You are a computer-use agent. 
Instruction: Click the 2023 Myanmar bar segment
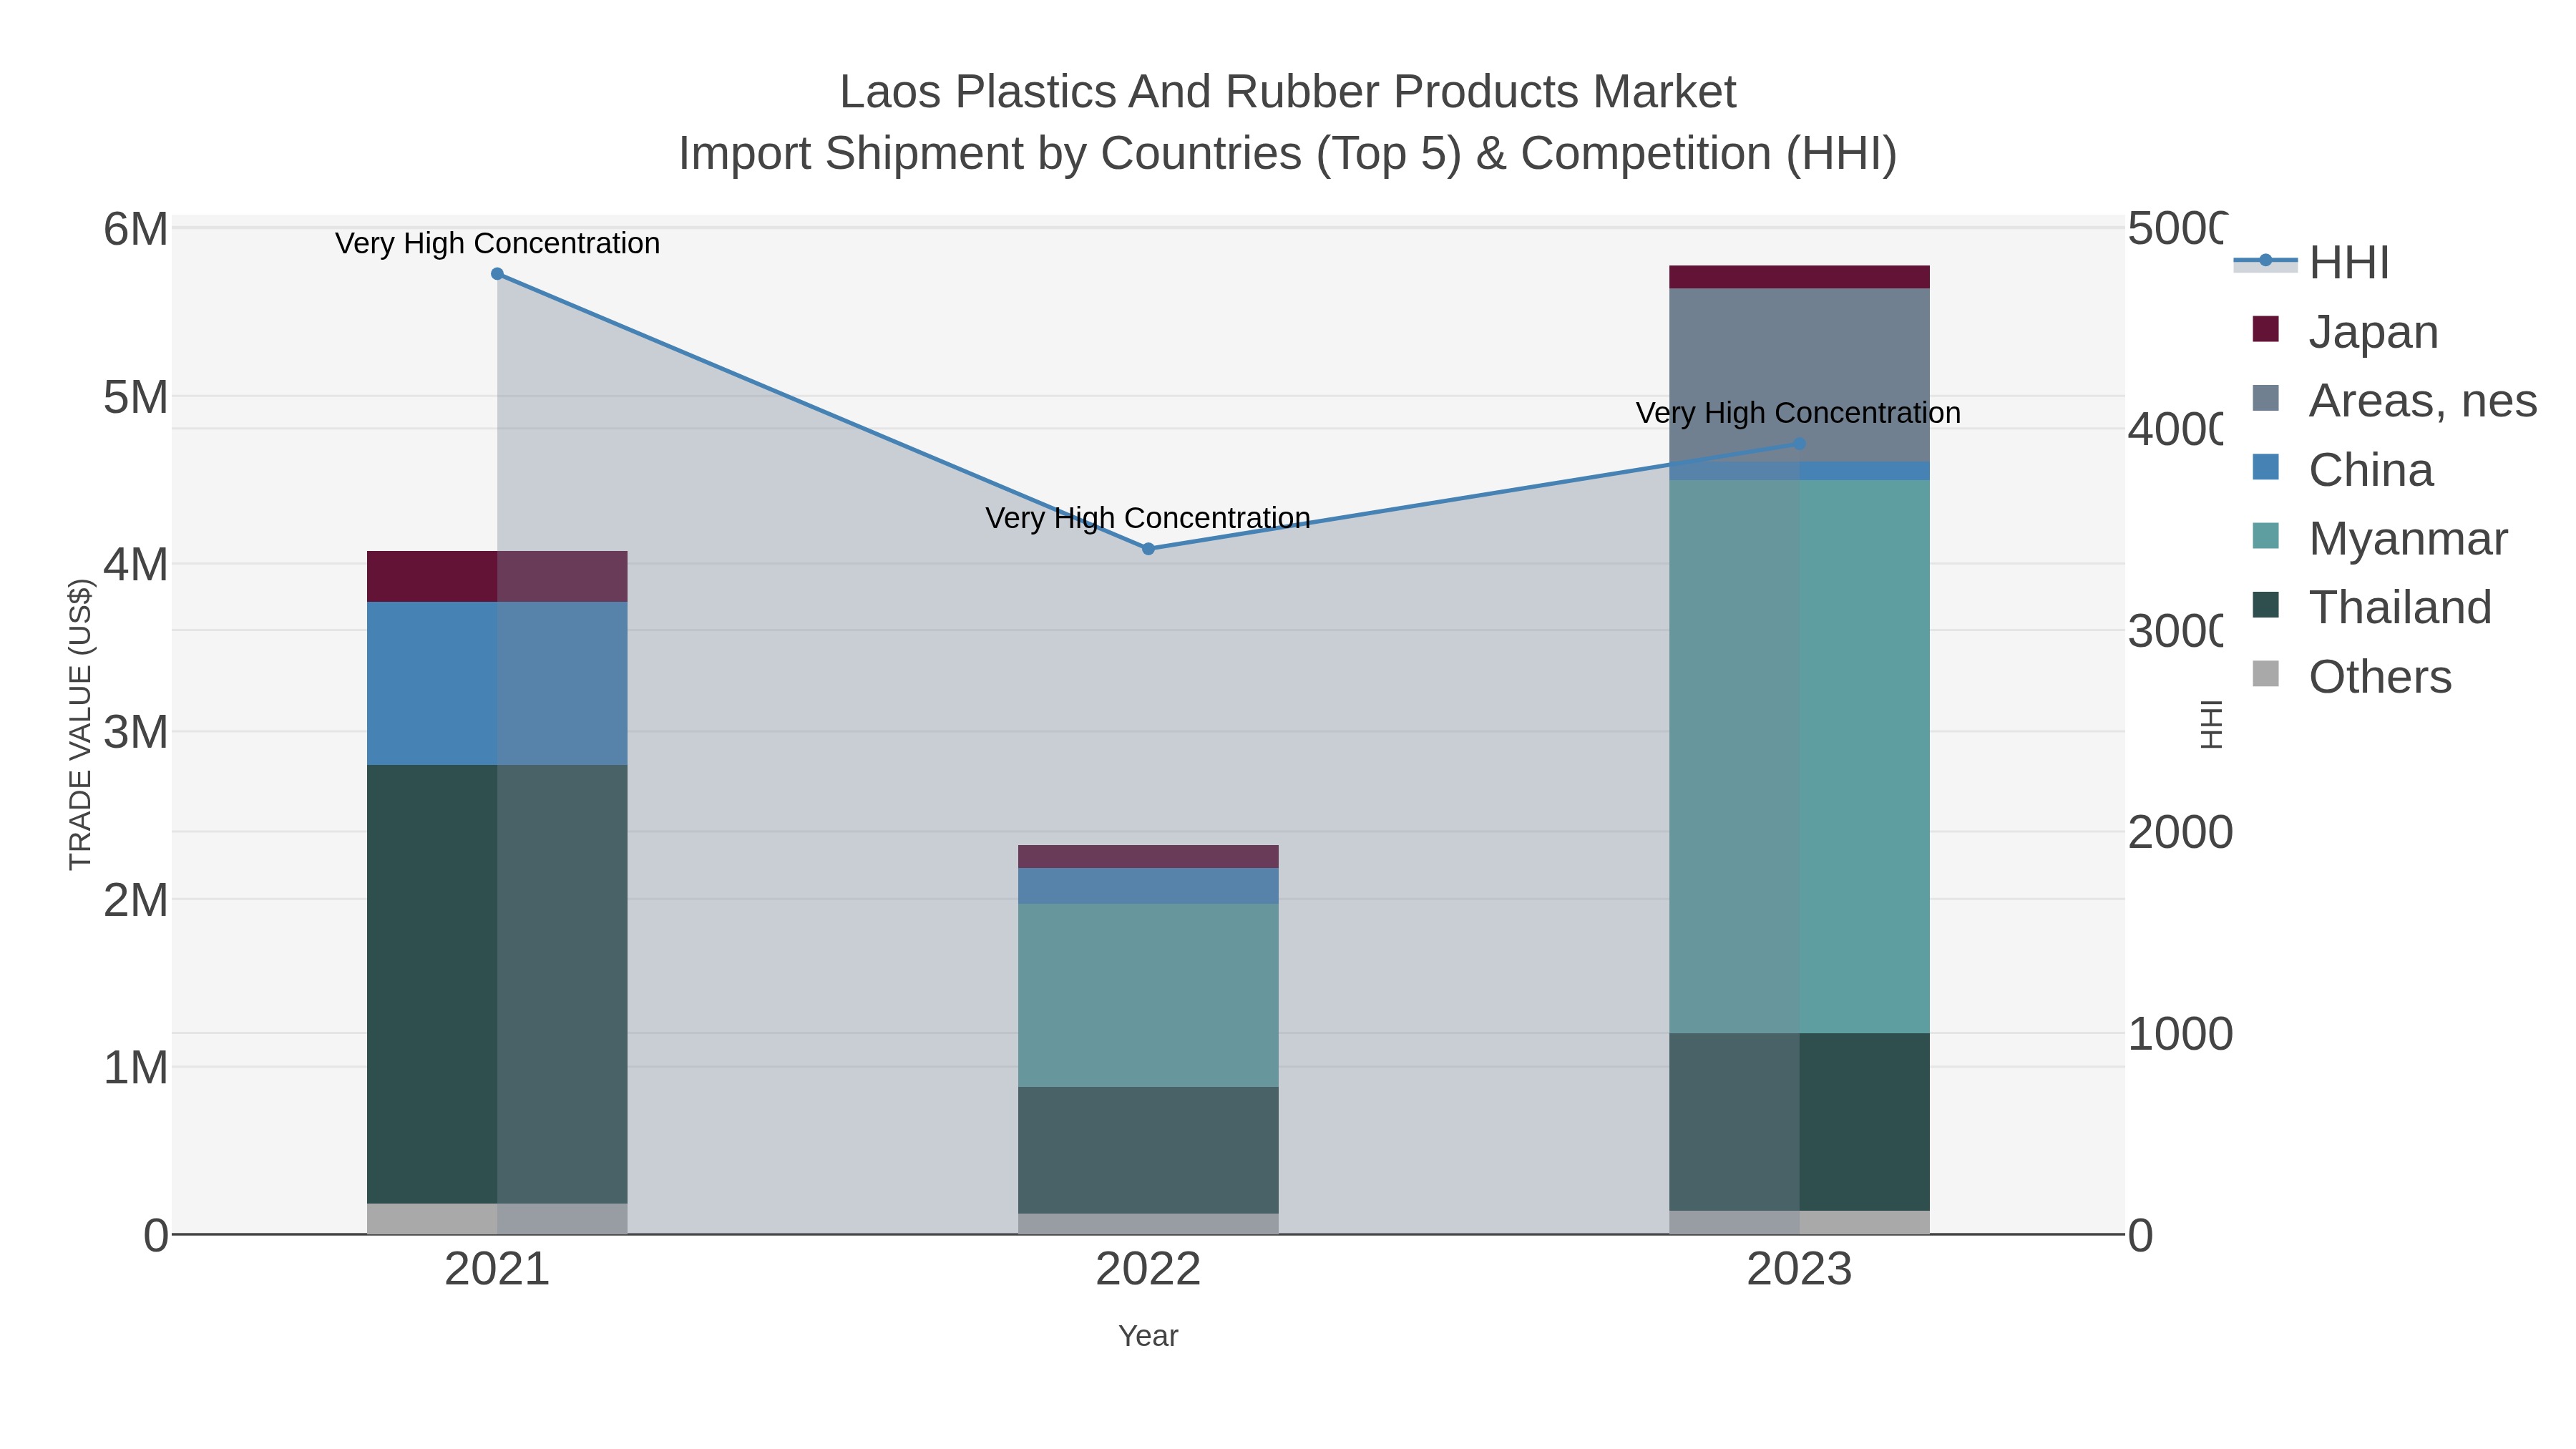(1799, 756)
